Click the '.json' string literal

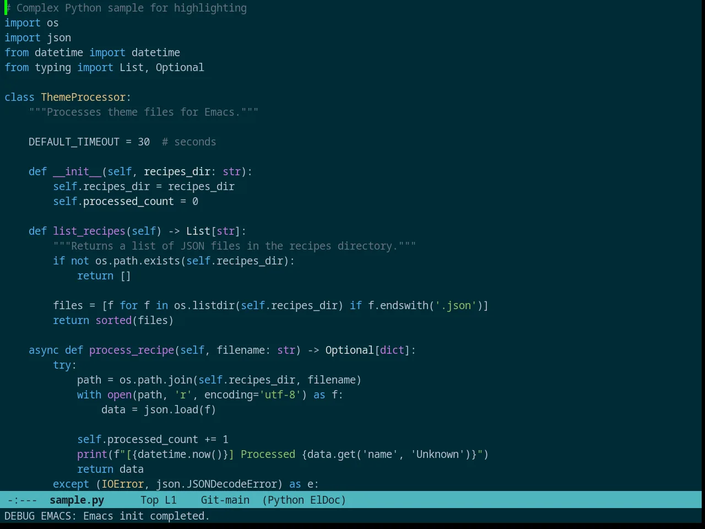click(x=455, y=305)
